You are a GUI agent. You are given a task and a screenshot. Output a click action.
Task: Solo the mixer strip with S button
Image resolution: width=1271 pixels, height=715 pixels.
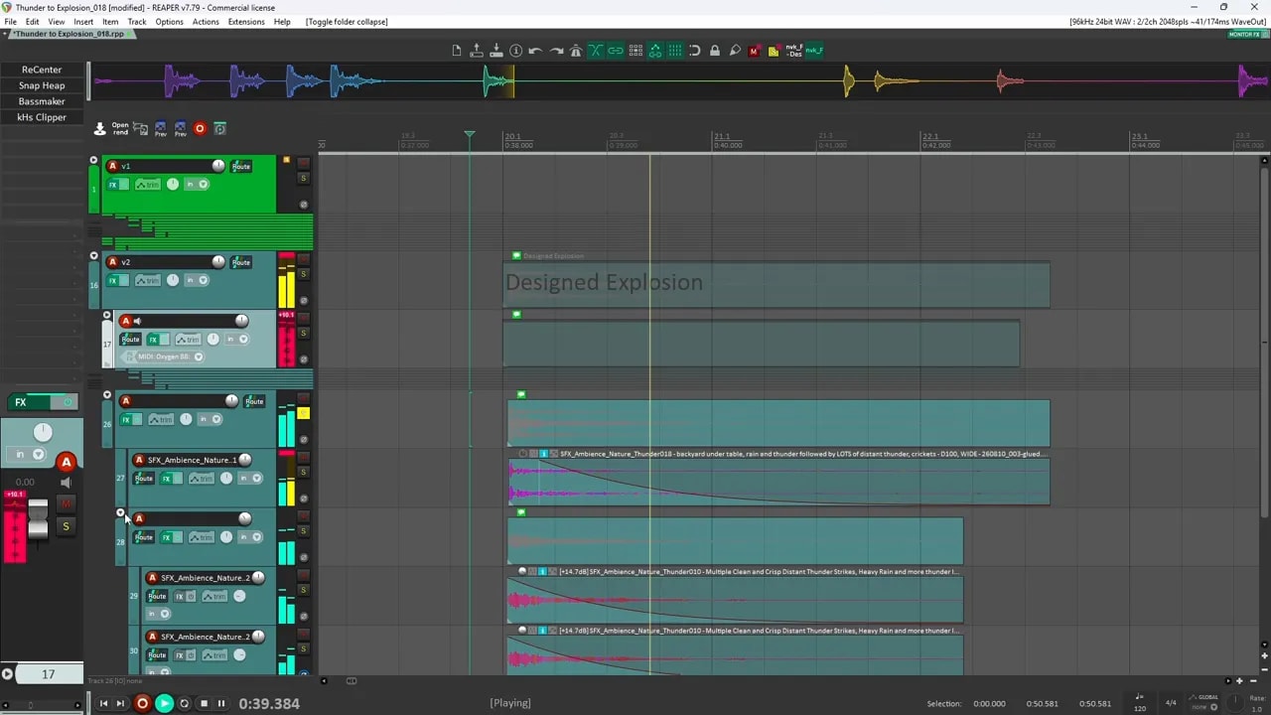66,526
